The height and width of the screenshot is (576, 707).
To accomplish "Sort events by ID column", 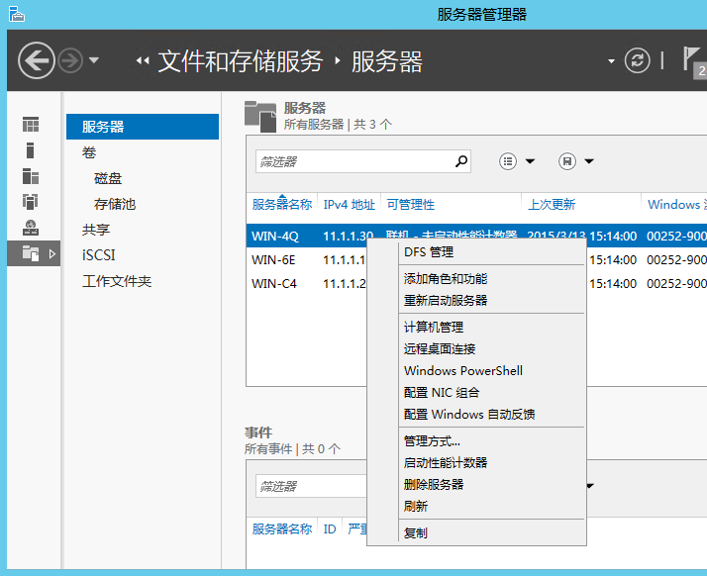I will (x=330, y=528).
